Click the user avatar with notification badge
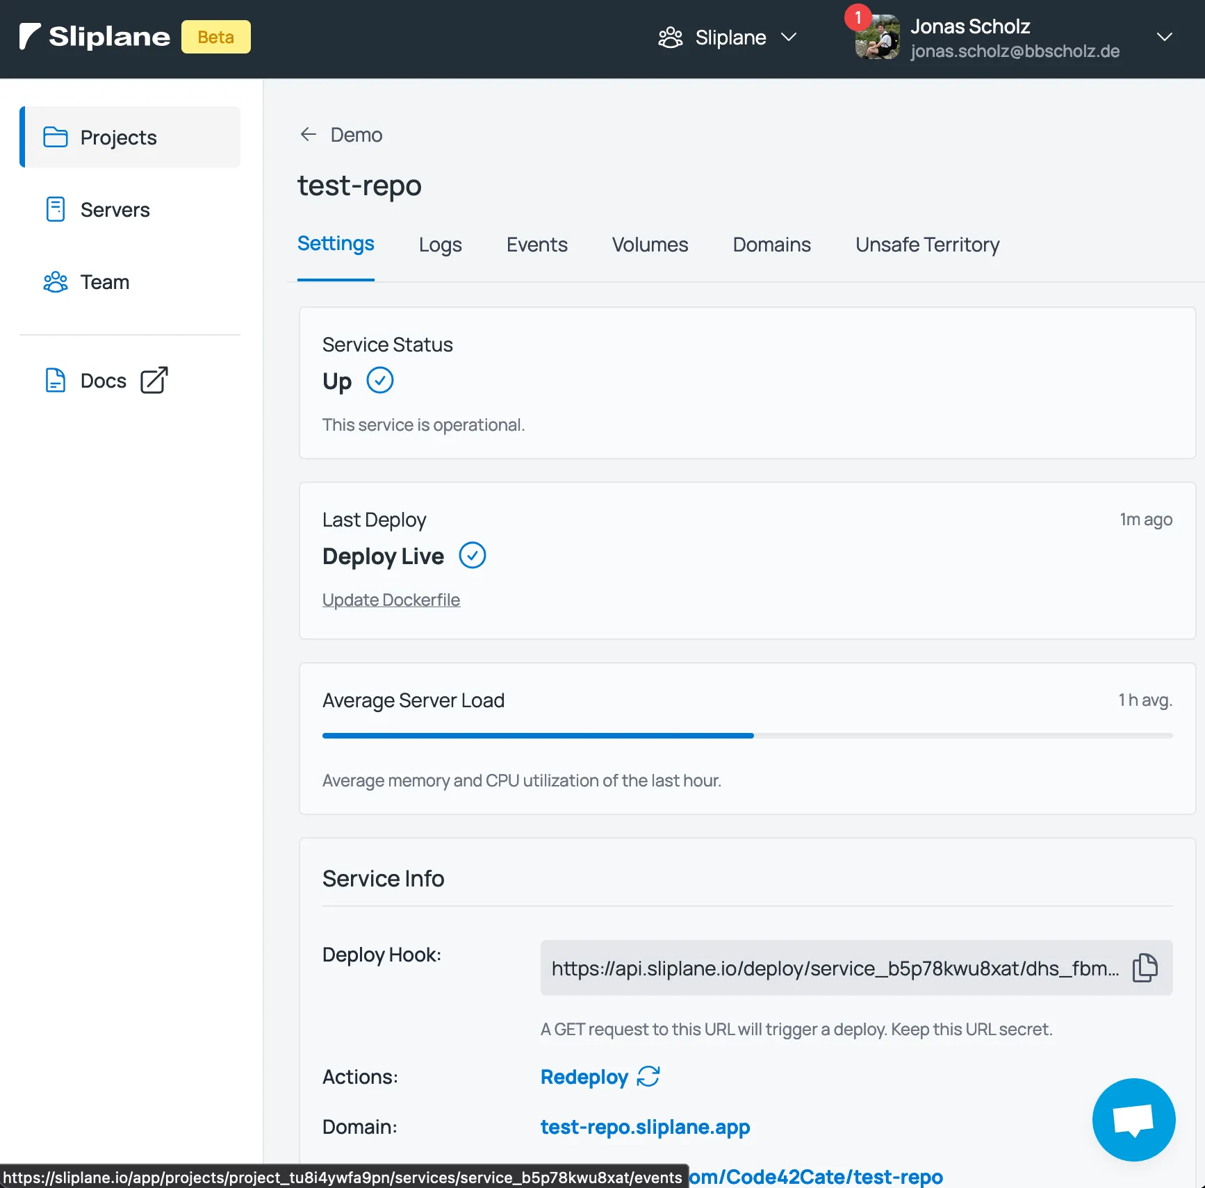This screenshot has width=1205, height=1188. click(877, 38)
